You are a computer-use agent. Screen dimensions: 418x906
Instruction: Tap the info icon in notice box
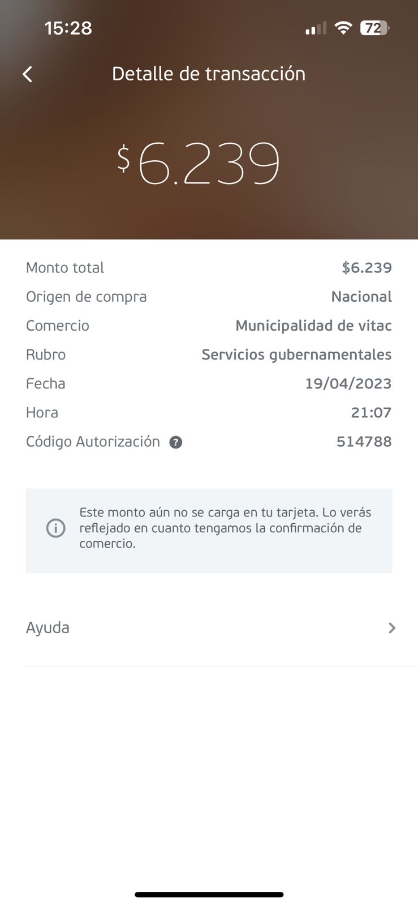55,528
